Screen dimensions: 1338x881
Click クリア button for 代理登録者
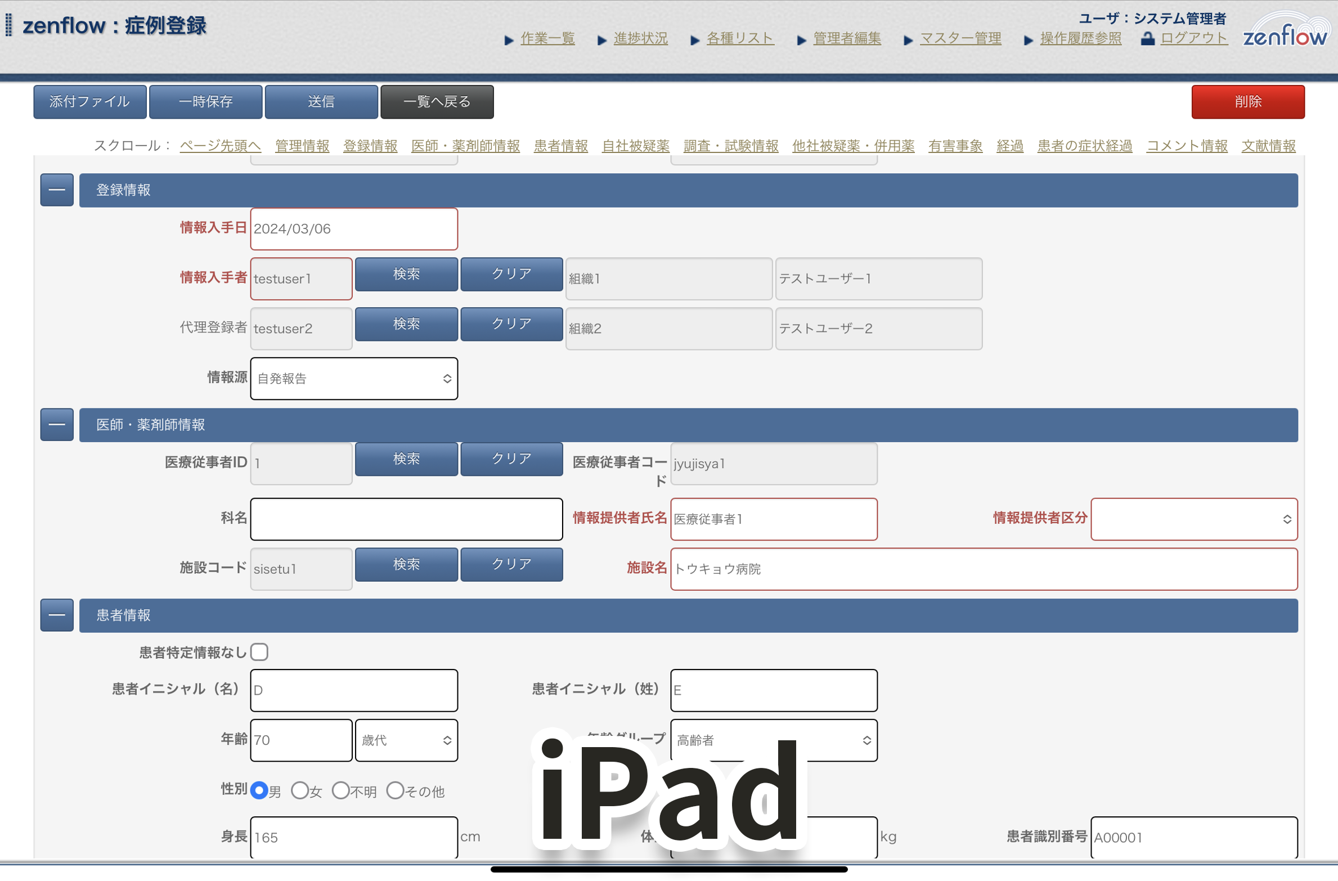511,324
